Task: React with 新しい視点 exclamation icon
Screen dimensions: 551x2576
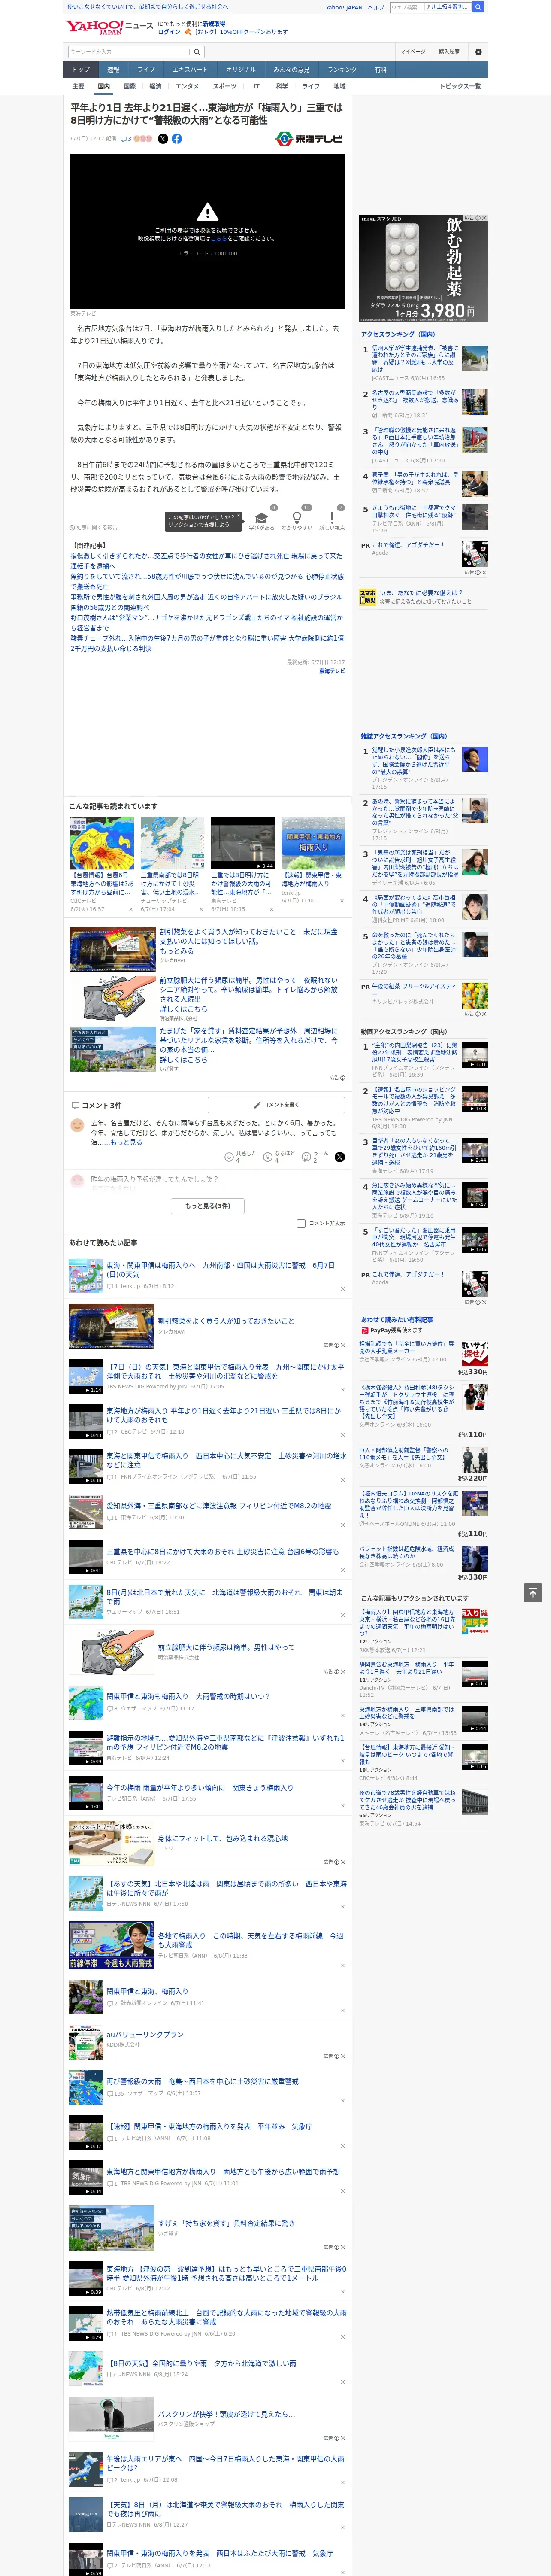Action: 332,518
